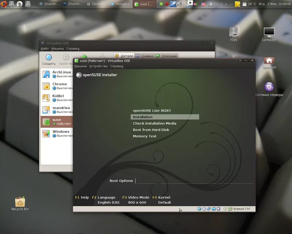Screen dimensions: 292x234
Task: Click the weather -28 °C applet
Action: coord(250,4)
